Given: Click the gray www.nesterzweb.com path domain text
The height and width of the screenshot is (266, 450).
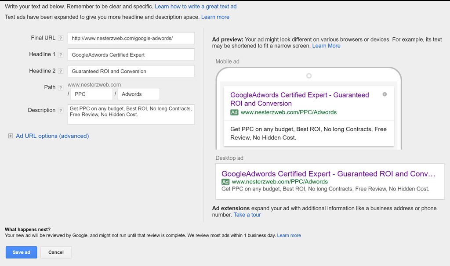Looking at the screenshot, I should 94,85.
